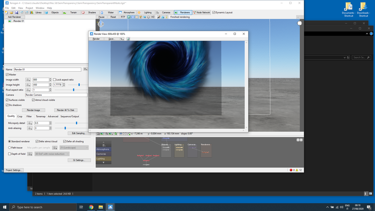Disable Defer atmo/cloud

click(x=37, y=141)
